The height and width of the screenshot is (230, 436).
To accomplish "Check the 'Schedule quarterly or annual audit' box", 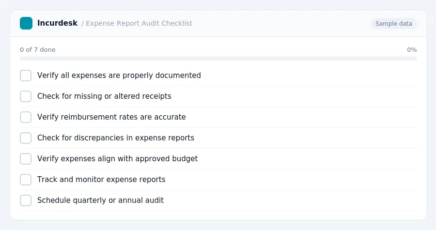I will click(26, 200).
